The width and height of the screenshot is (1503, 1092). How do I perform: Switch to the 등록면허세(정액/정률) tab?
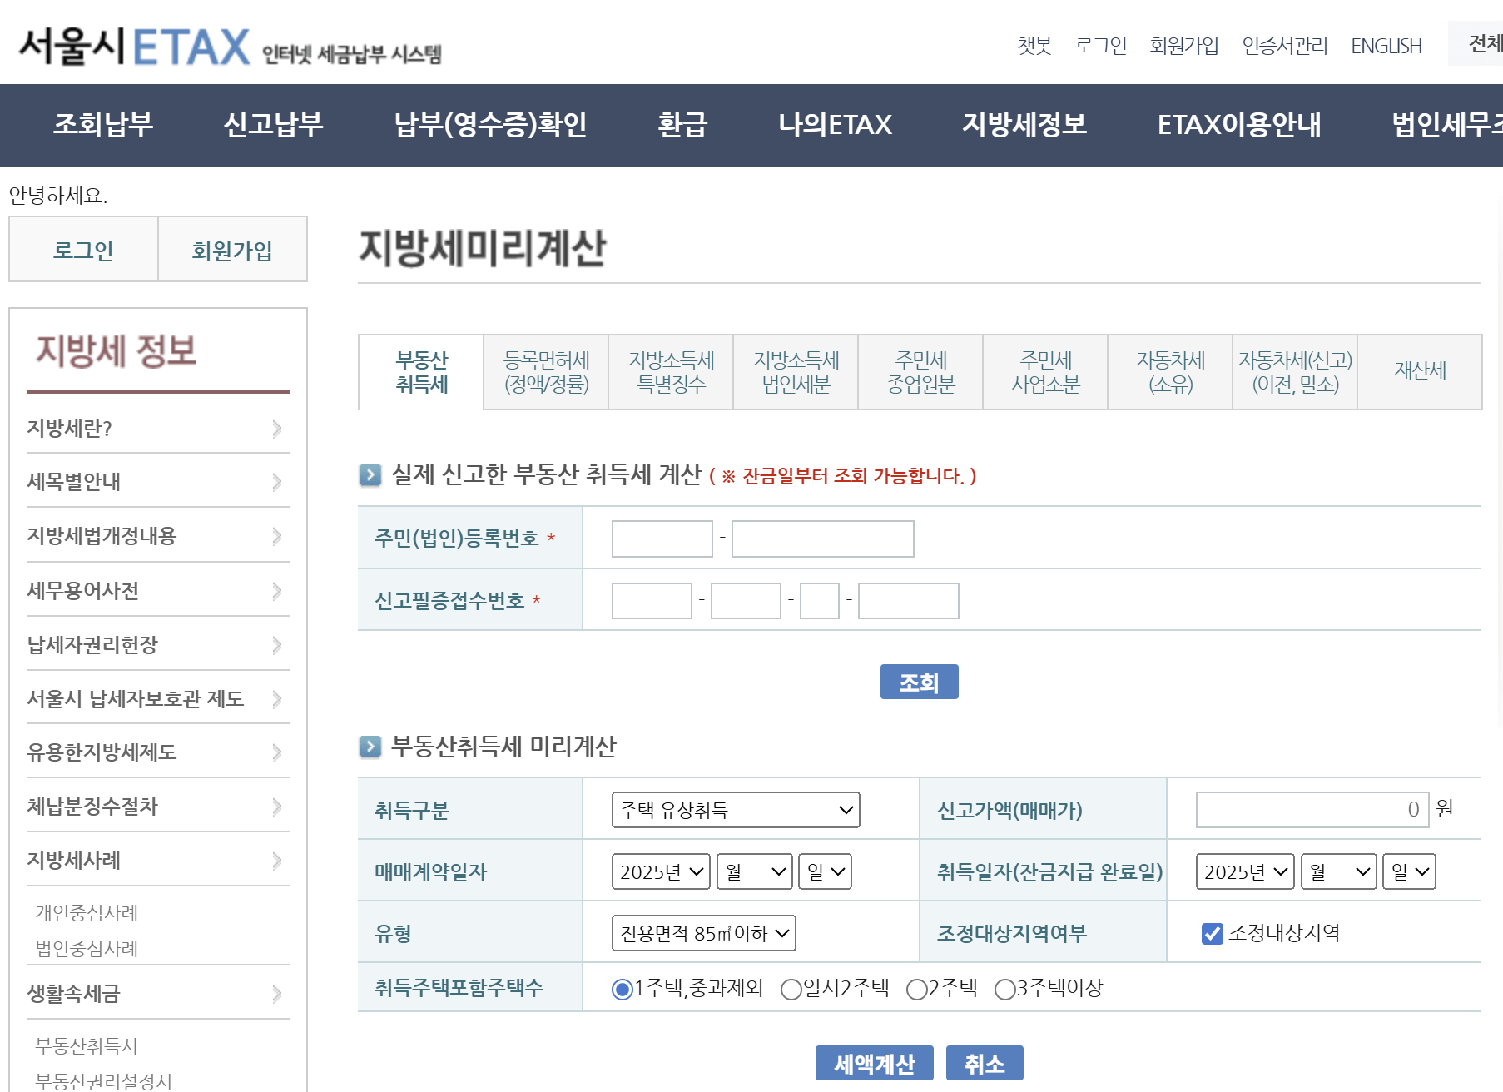[x=546, y=372]
